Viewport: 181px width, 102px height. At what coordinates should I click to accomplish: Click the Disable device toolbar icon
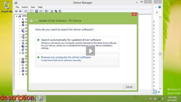pyautogui.click(x=60, y=11)
